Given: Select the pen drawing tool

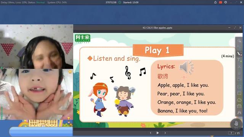Looking at the screenshot, I should (239, 54).
